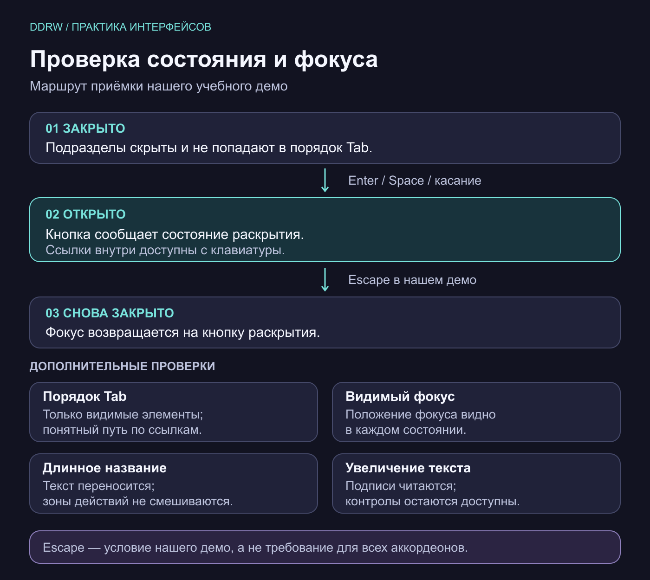Click the heading 'Проверка состояния и фокуса'
650x580 pixels.
[x=204, y=59]
